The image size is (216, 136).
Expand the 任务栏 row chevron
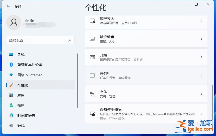(x=201, y=75)
